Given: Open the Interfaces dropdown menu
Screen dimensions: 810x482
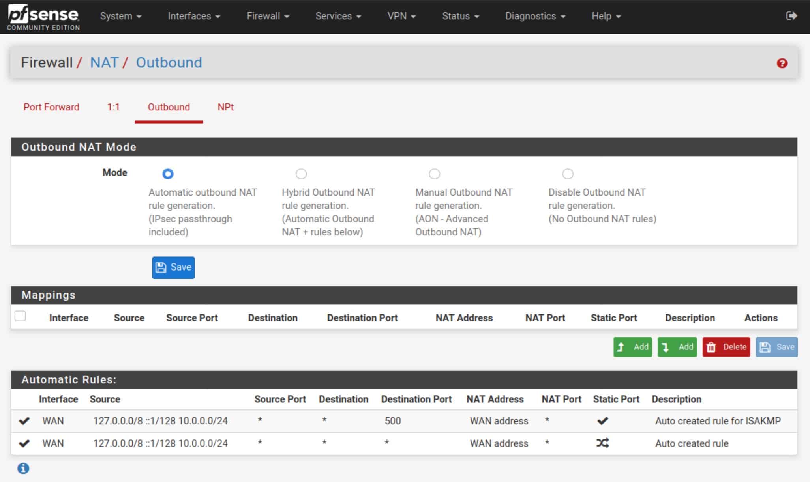Looking at the screenshot, I should 194,16.
